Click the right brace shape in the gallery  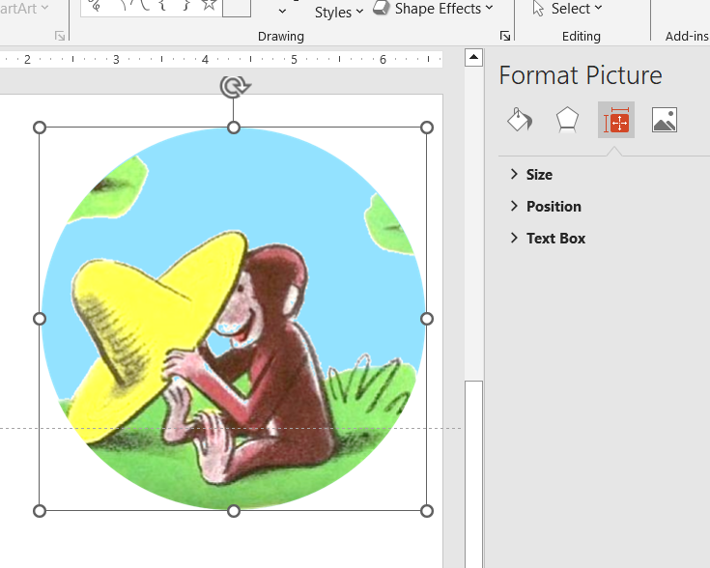[x=186, y=5]
